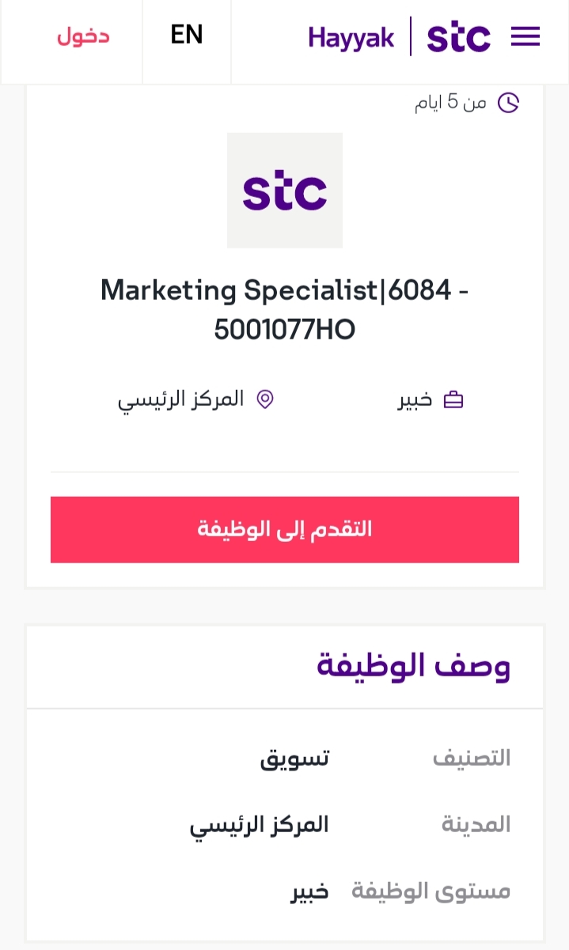The height and width of the screenshot is (950, 569).
Task: Tap the 'من 5 ايام' posted time text
Action: [450, 103]
